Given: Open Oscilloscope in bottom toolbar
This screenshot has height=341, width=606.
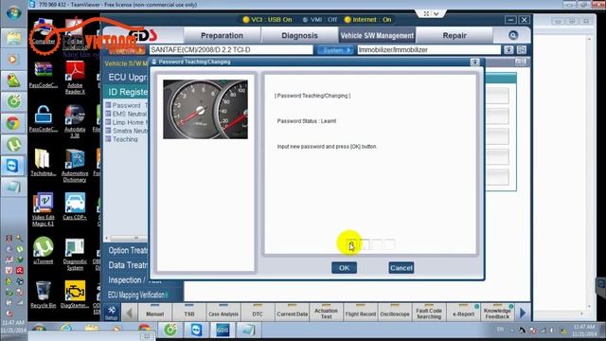Looking at the screenshot, I should [395, 313].
